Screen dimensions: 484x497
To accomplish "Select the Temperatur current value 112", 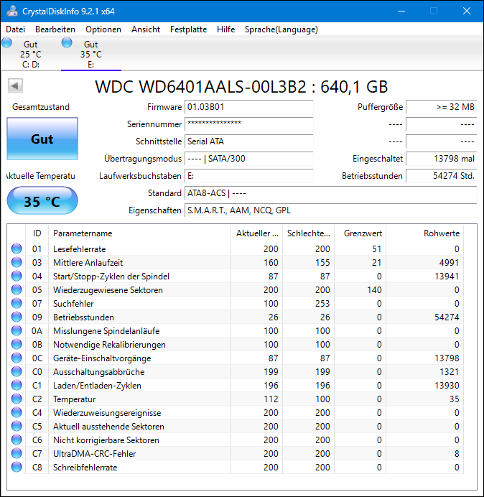I will pos(271,399).
